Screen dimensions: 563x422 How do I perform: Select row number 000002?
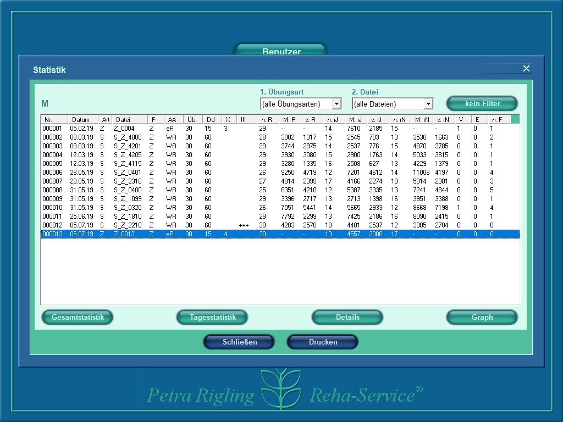click(x=280, y=137)
